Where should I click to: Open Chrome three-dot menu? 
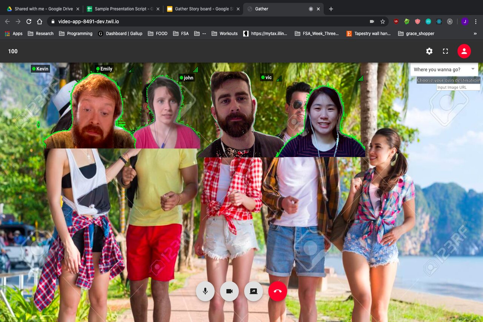476,22
